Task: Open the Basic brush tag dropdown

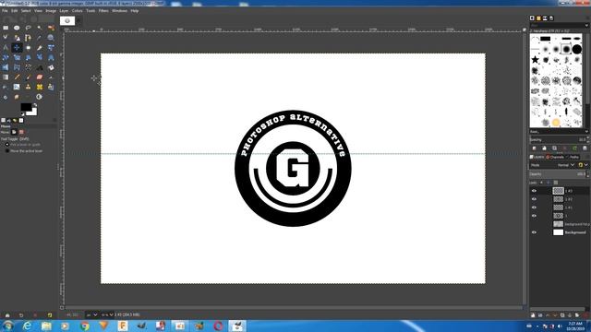Action: [559, 132]
